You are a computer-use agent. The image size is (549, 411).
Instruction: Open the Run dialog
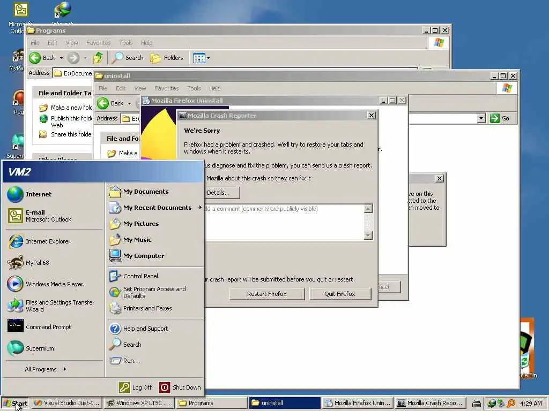pyautogui.click(x=155, y=361)
